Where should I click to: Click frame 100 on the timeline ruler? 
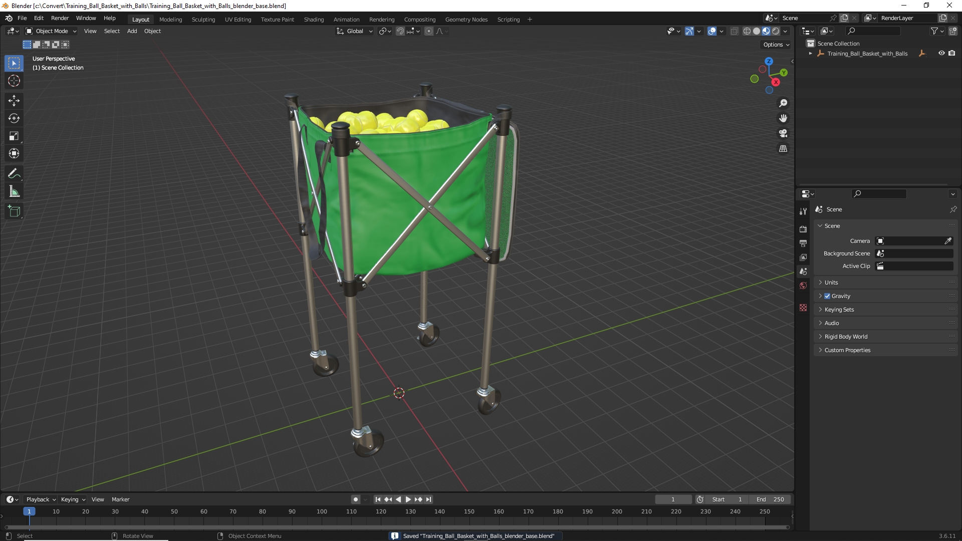coord(322,511)
